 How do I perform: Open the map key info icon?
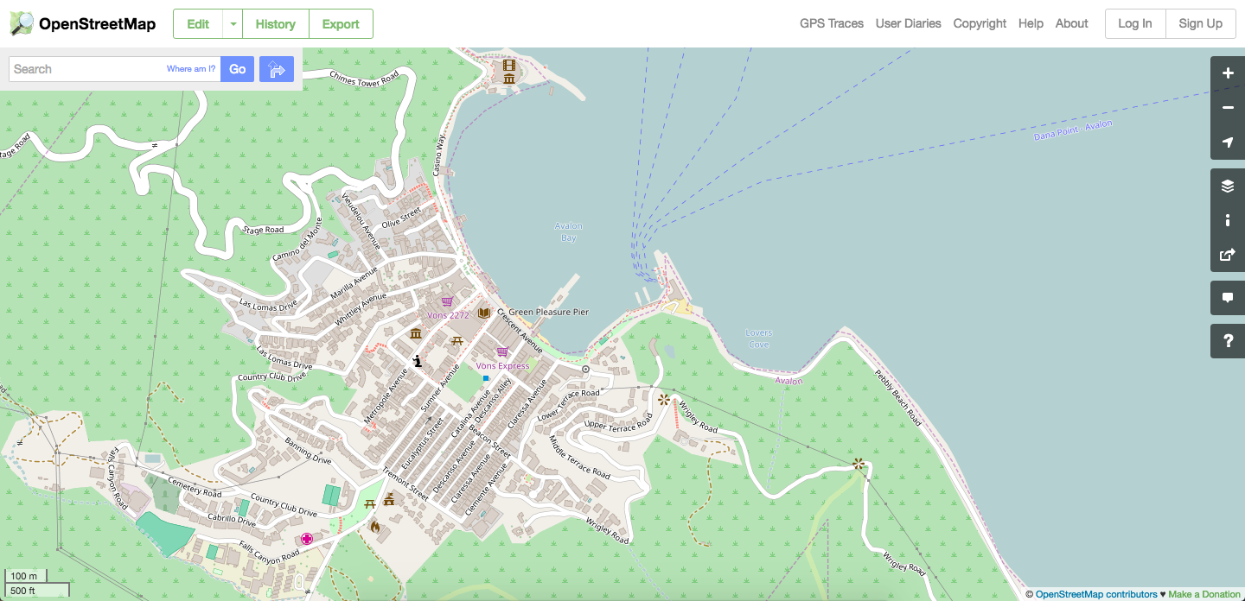tap(1227, 220)
